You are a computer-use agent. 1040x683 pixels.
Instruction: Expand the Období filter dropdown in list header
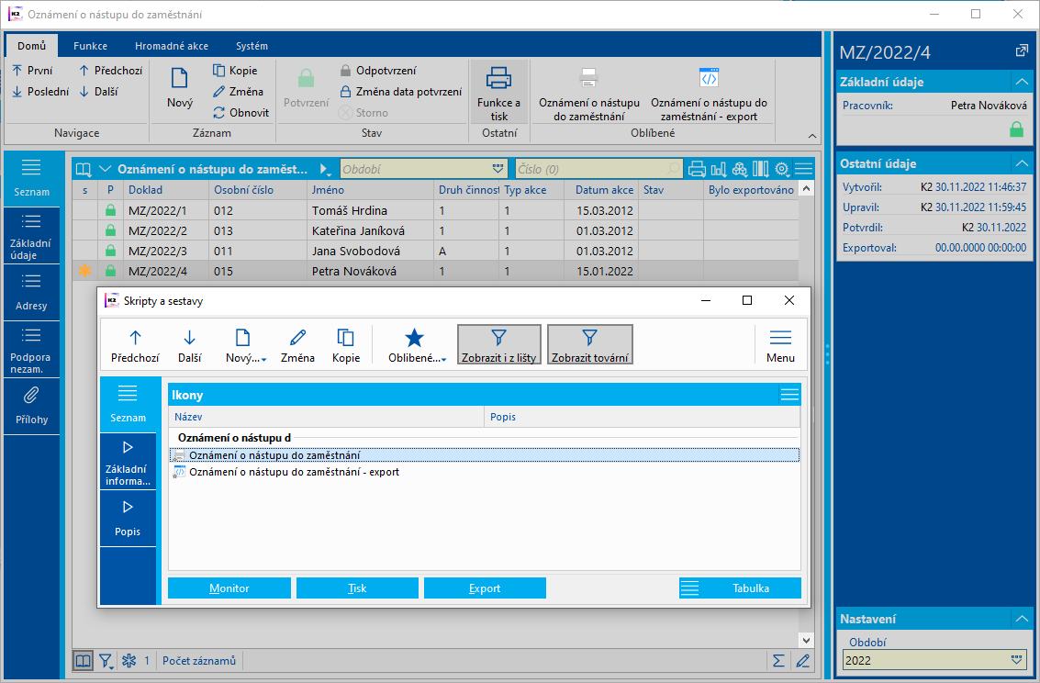[498, 169]
